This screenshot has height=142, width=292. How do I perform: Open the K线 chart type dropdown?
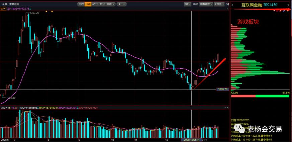click(x=188, y=4)
